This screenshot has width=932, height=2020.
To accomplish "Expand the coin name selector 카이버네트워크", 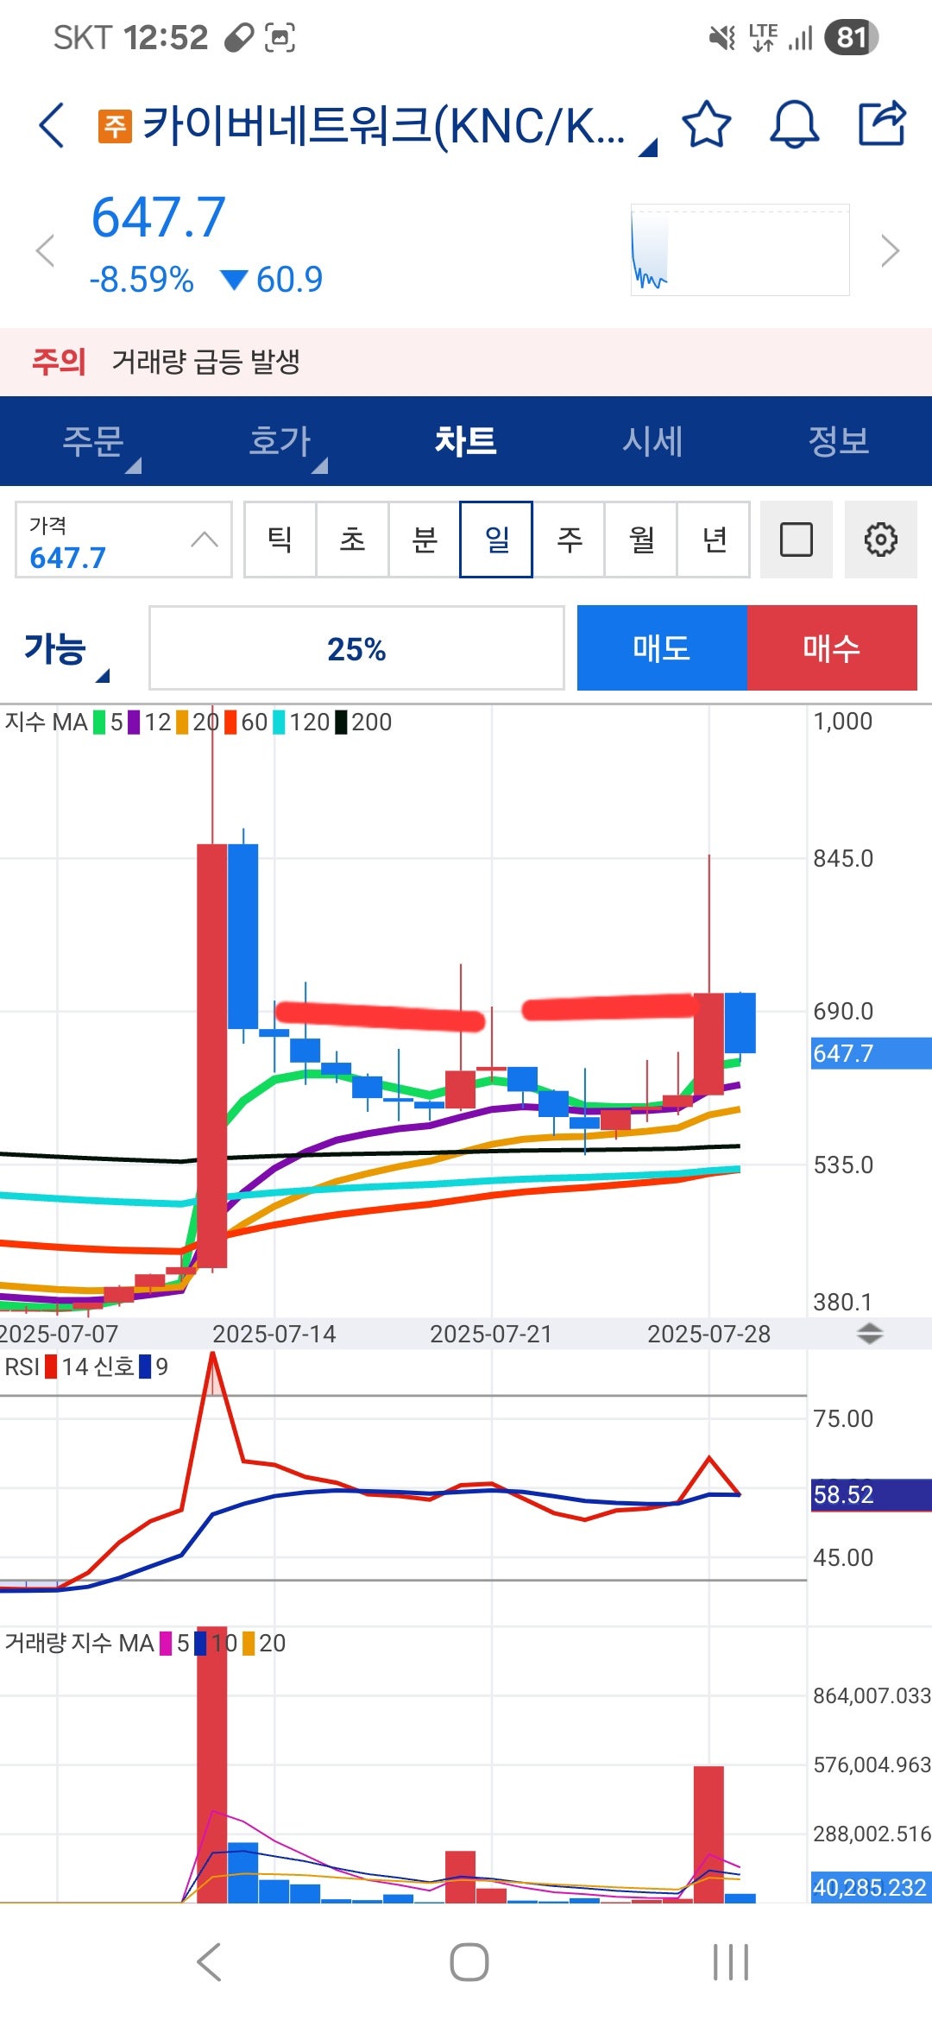I will [383, 126].
